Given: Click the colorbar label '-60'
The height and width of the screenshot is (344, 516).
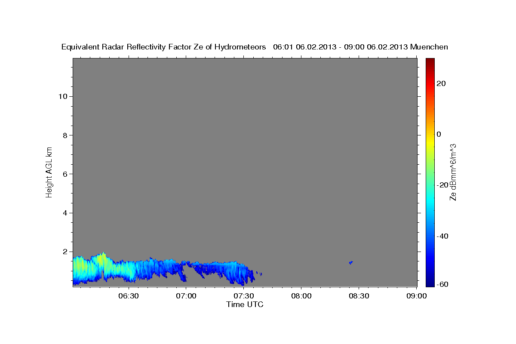Looking at the screenshot, I should [x=443, y=284].
